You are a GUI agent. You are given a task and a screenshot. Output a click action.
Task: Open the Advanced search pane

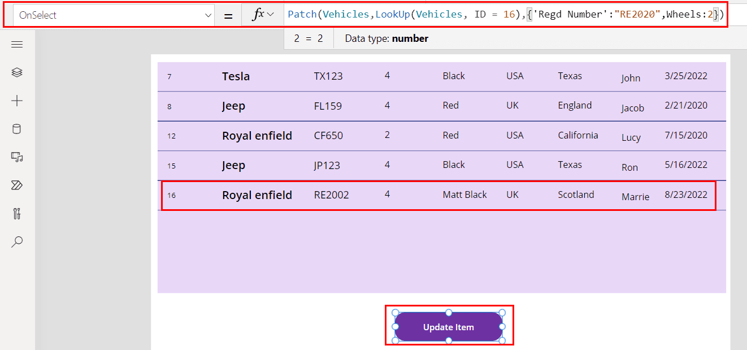17,242
